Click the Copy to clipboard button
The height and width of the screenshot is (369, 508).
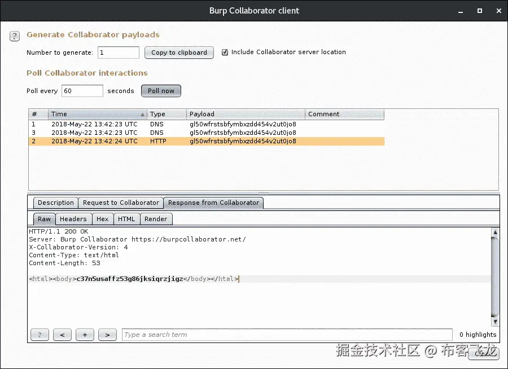[179, 52]
